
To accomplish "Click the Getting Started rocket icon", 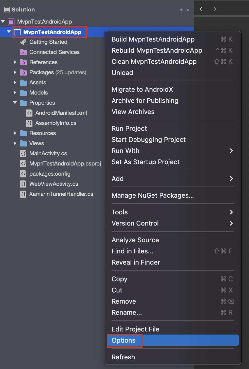I will pos(23,42).
